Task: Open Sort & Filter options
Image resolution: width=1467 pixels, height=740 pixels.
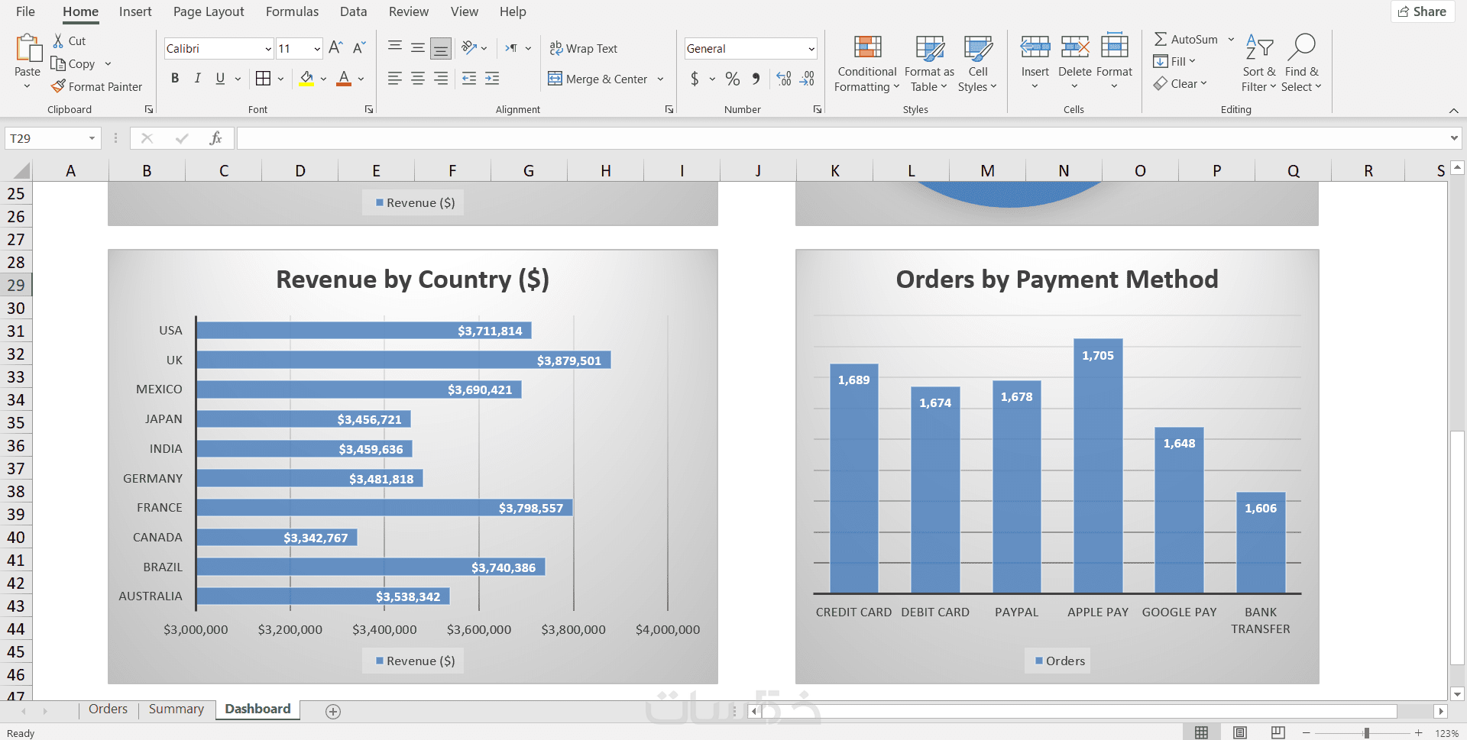Action: (x=1258, y=63)
